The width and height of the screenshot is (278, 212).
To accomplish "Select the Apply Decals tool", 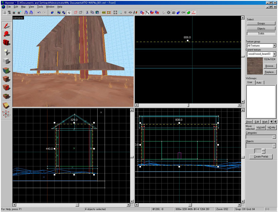I will click(x=7, y=87).
